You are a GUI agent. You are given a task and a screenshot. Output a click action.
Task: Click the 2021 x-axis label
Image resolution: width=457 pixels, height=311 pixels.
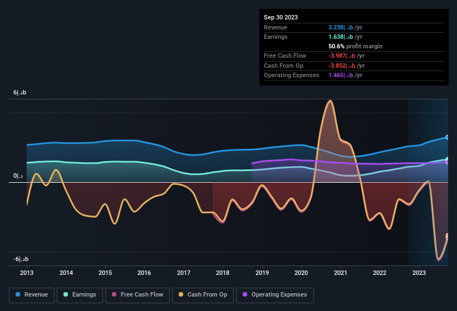(x=341, y=273)
